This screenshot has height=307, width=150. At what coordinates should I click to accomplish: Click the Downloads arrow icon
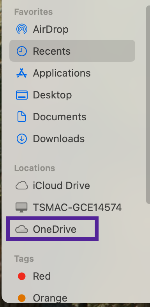pos(22,139)
